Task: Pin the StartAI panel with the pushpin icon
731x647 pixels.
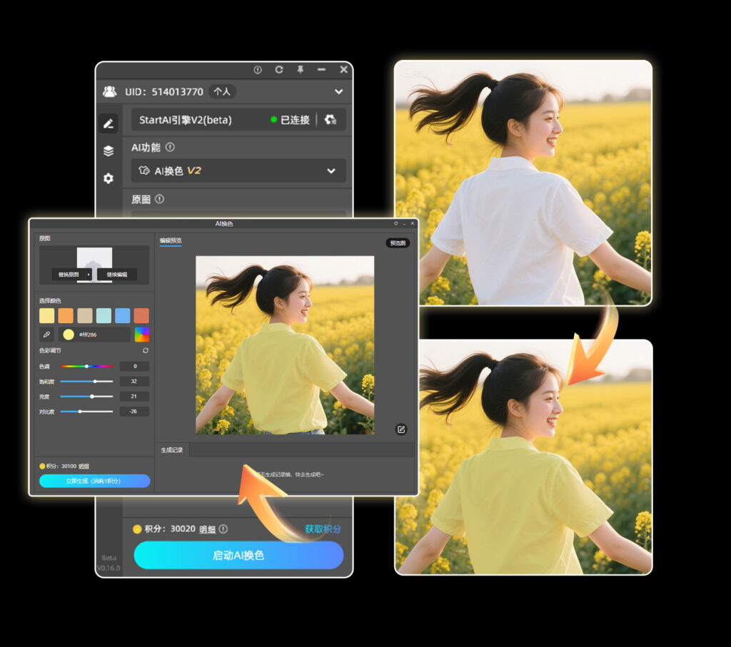Action: coord(301,69)
